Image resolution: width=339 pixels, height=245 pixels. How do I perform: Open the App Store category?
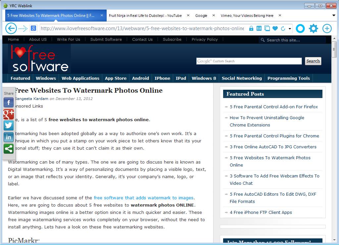pyautogui.click(x=116, y=78)
